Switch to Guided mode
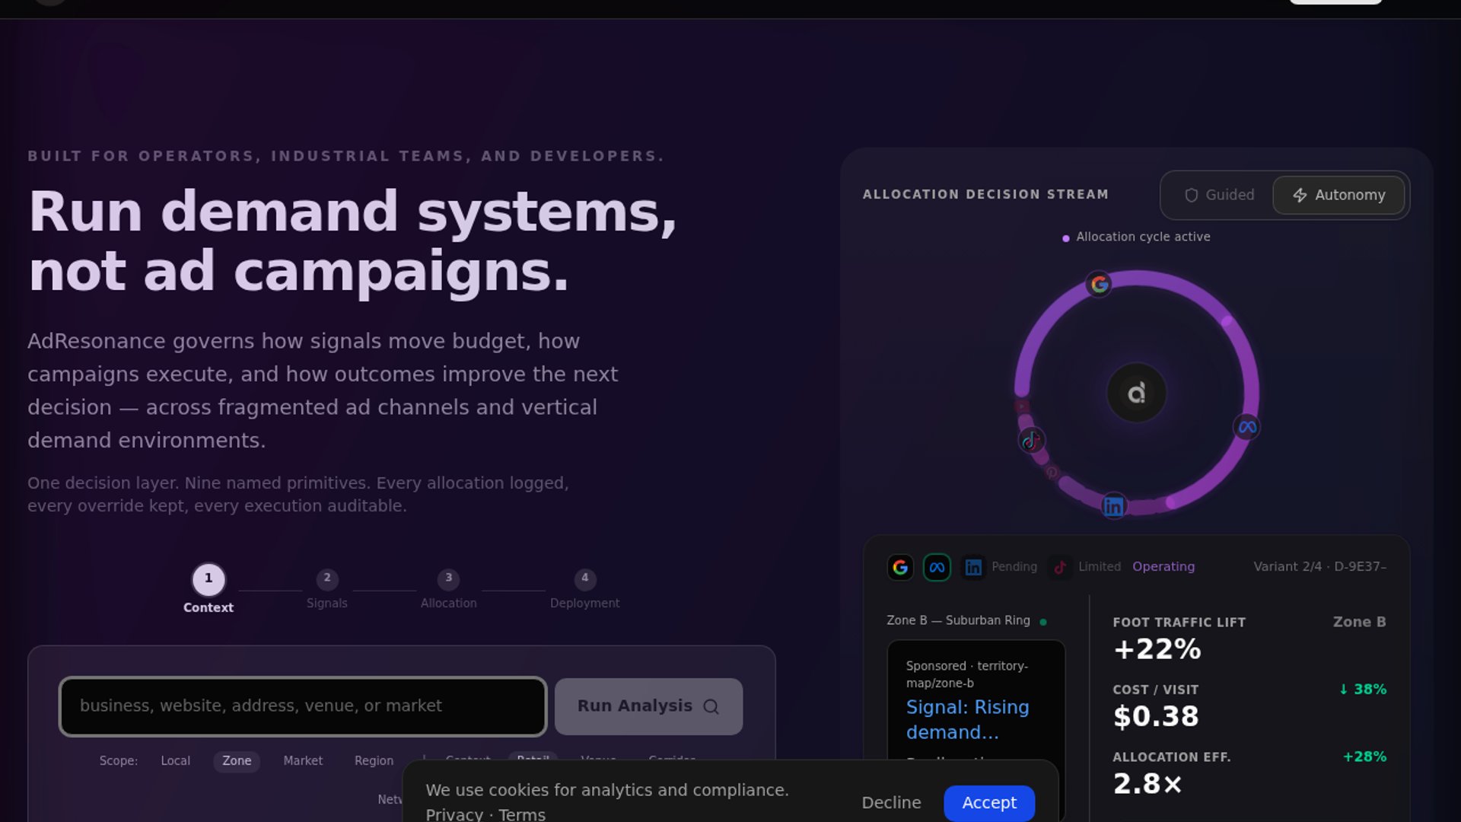 tap(1219, 195)
